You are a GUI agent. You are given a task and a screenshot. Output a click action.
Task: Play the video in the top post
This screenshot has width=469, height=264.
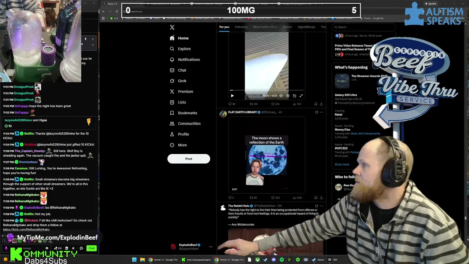click(x=232, y=96)
